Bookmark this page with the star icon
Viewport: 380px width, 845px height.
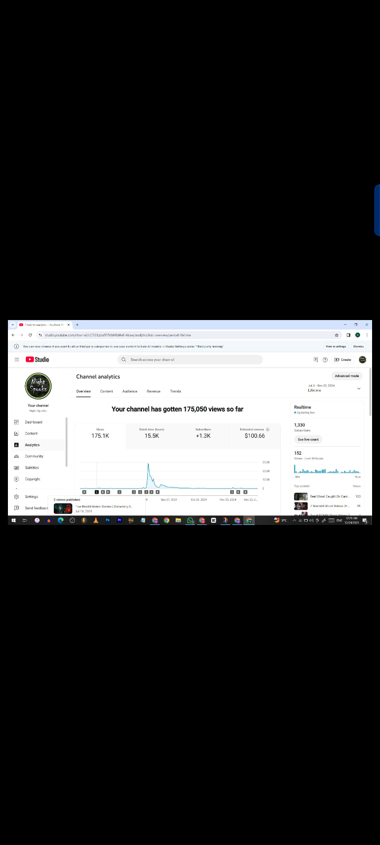(x=336, y=335)
